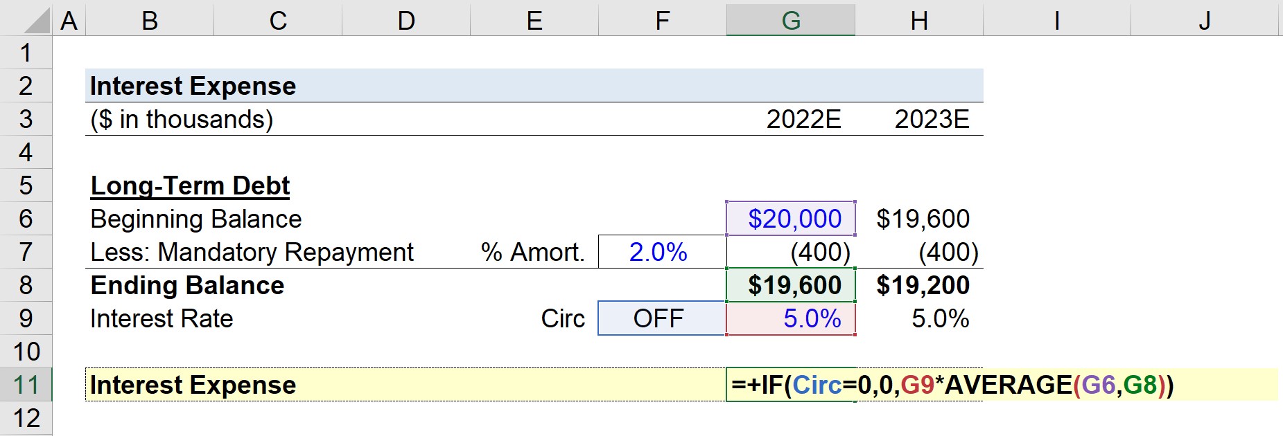The width and height of the screenshot is (1283, 436).
Task: Click the Interest Expense title cell
Action: pyautogui.click(x=193, y=86)
